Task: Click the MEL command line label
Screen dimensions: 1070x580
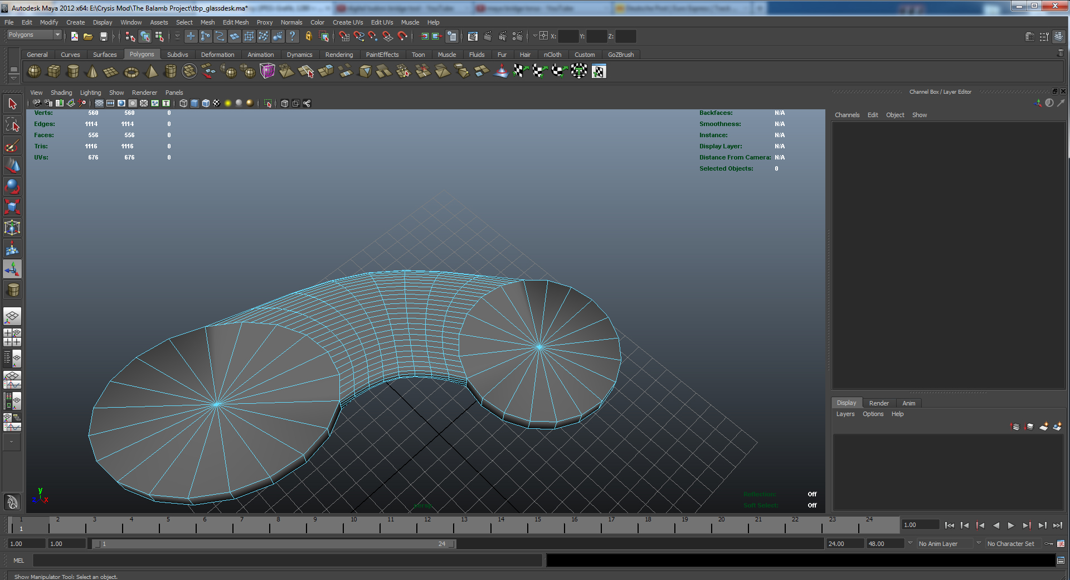Action: tap(19, 560)
